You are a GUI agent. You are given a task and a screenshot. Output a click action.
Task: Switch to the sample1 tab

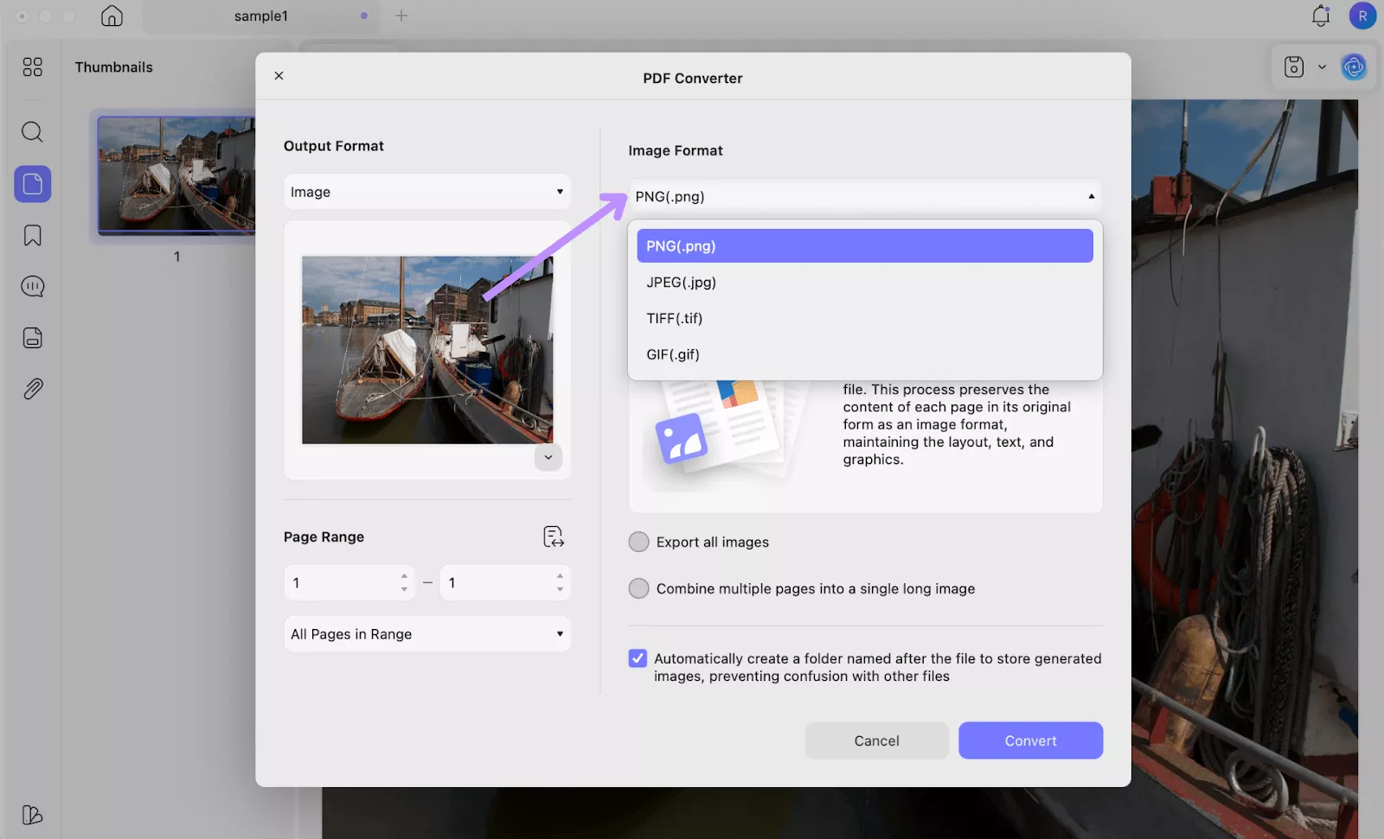coord(259,16)
